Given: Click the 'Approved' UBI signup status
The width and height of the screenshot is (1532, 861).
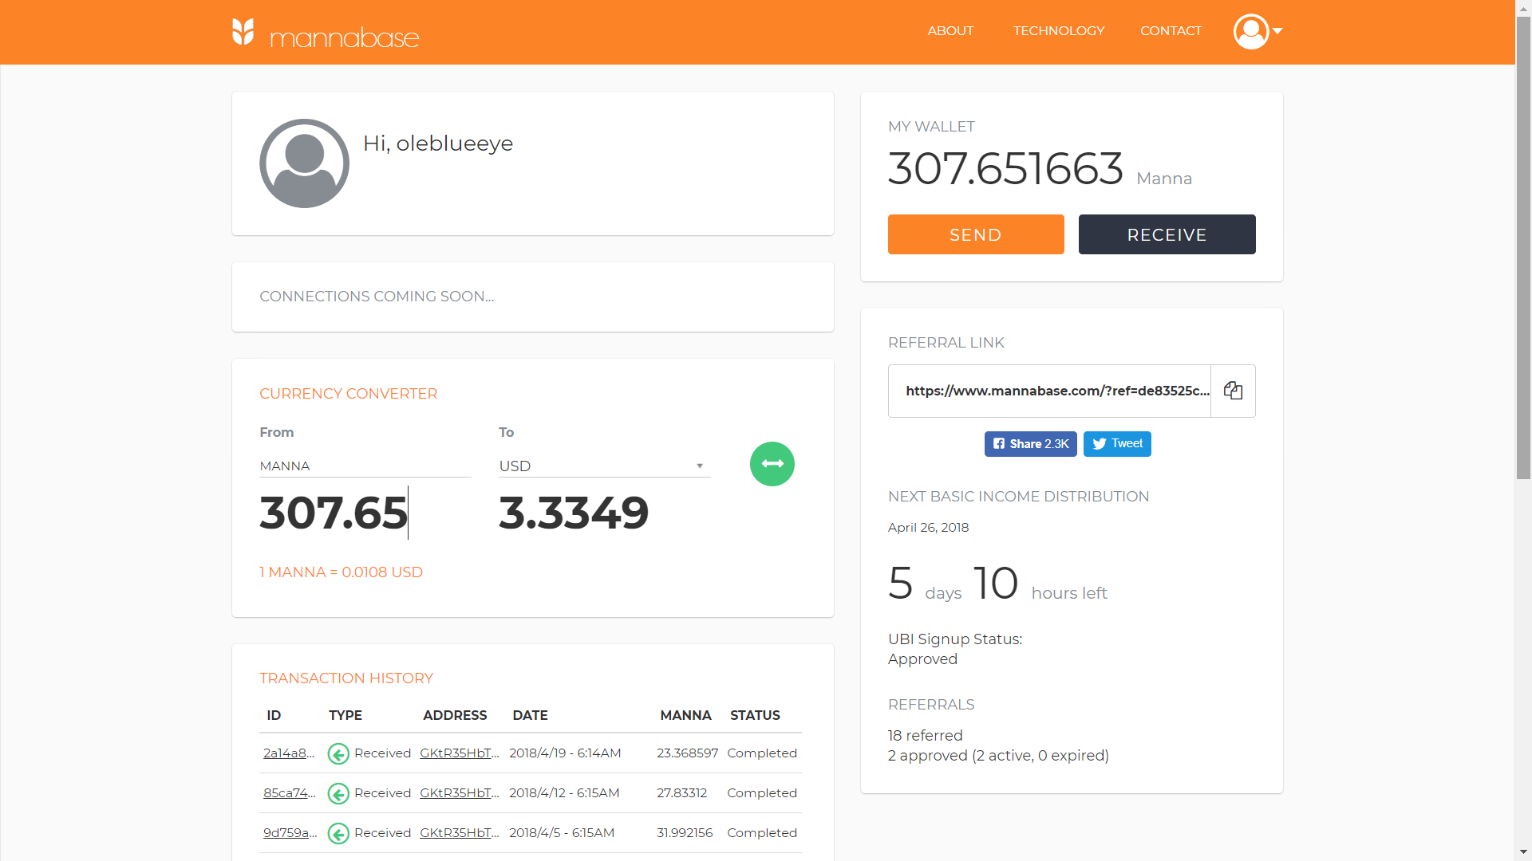Looking at the screenshot, I should [x=922, y=659].
